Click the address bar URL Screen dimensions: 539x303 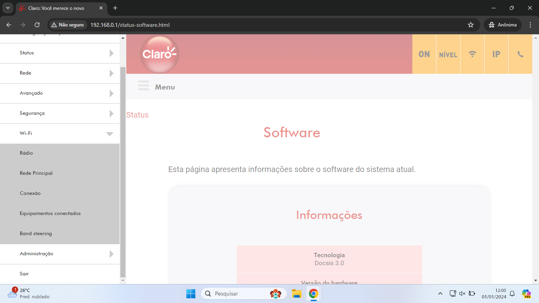(x=130, y=25)
